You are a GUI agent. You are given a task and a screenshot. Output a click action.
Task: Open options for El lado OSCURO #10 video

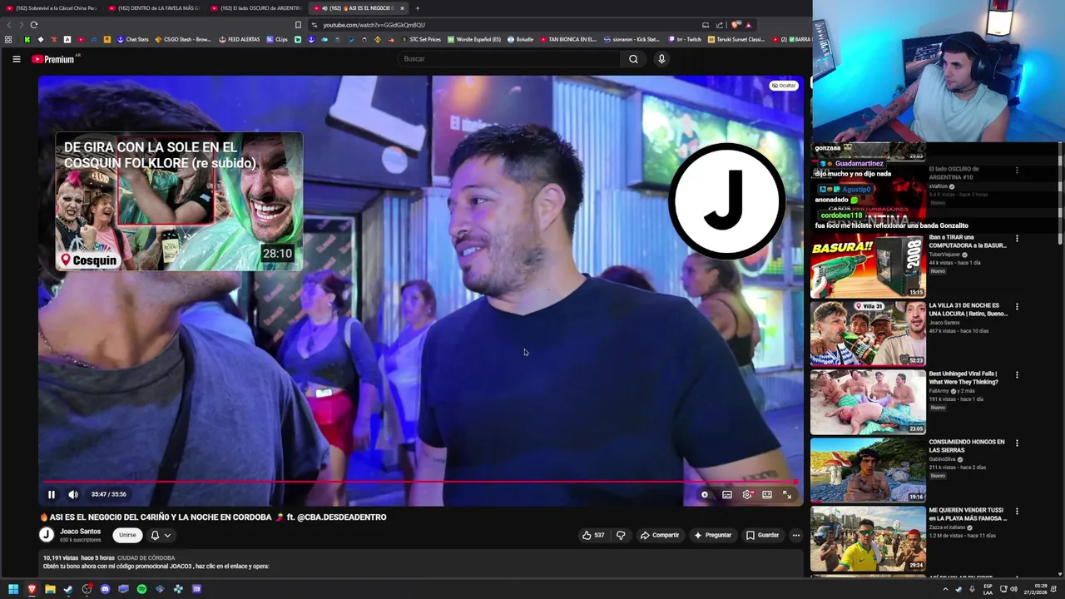click(x=1017, y=170)
